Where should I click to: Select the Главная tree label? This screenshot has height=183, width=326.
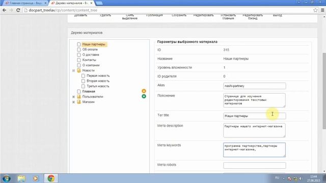point(89,91)
